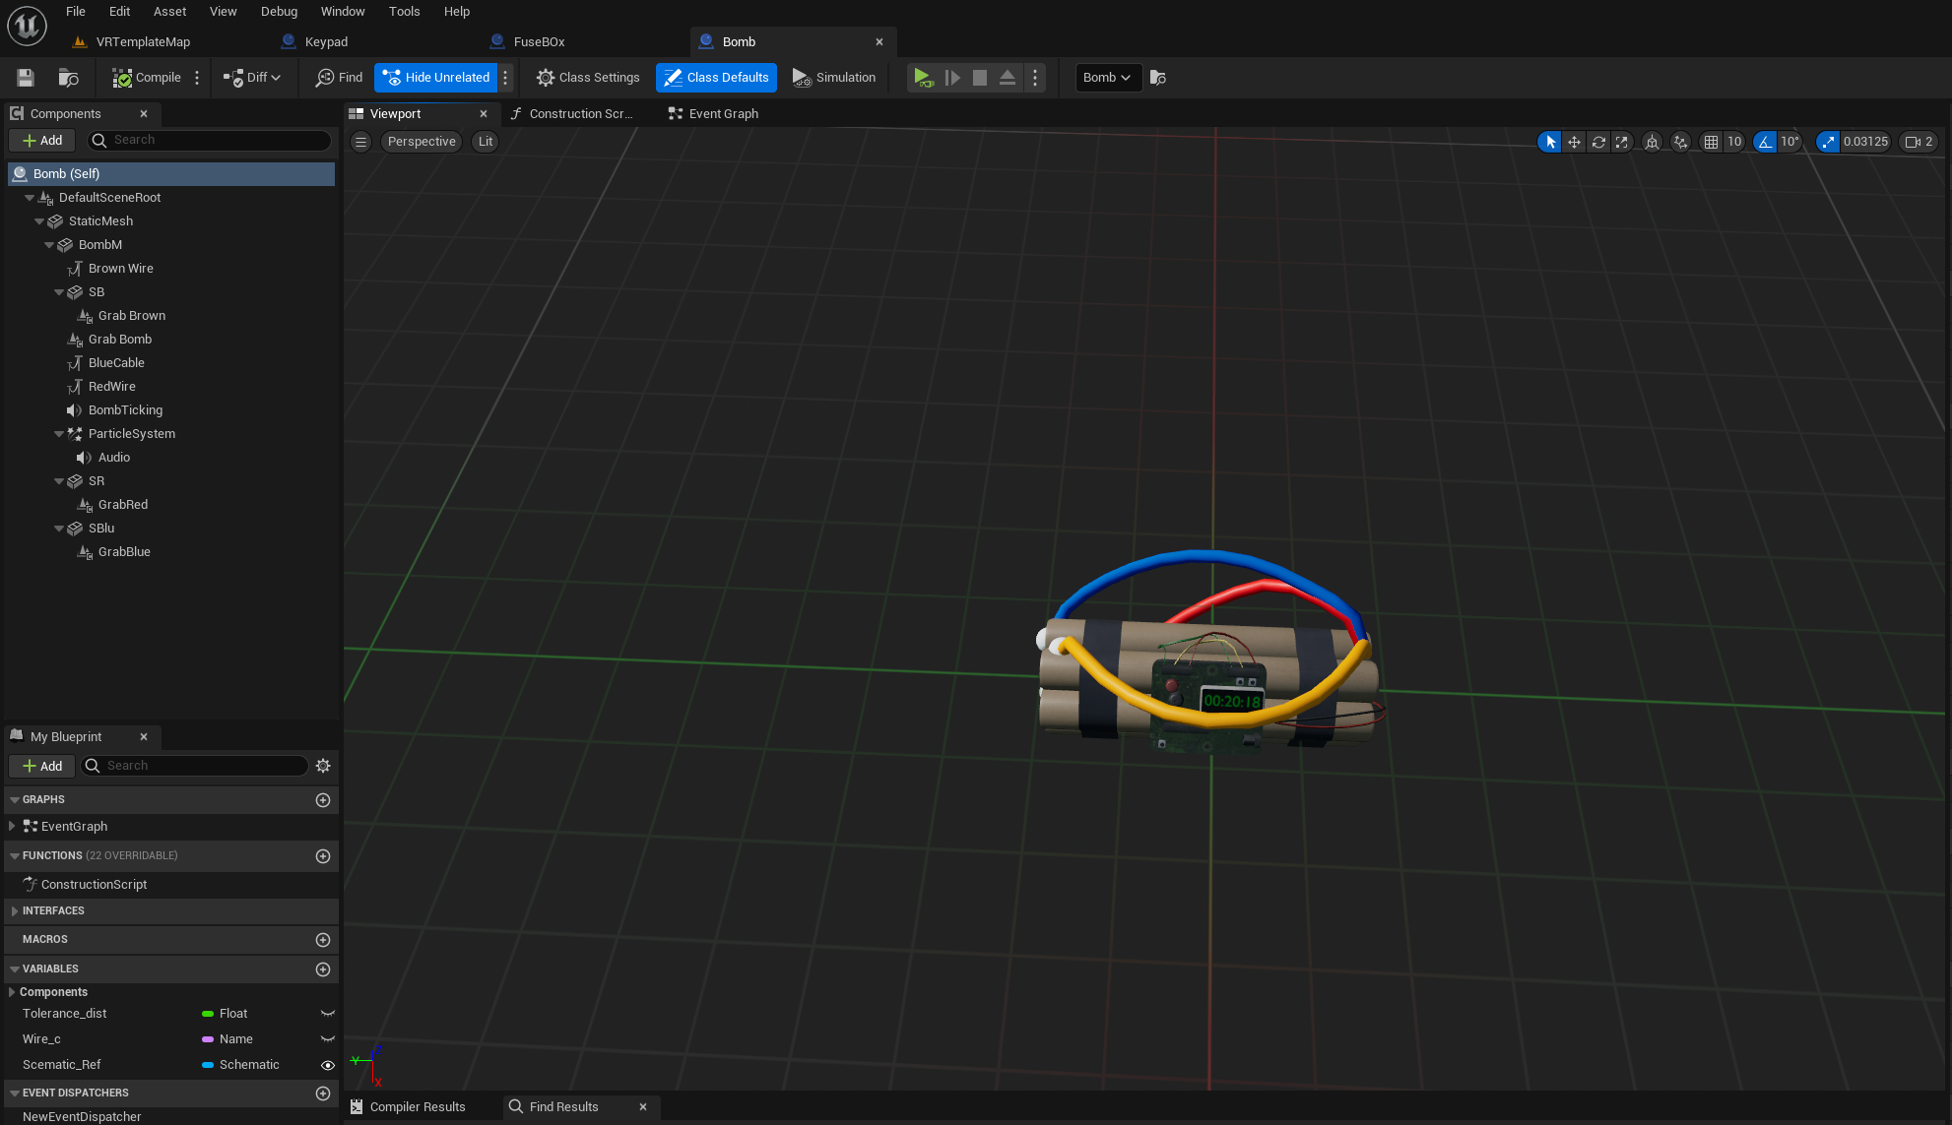Add a new function with the plus icon
Image resolution: width=1952 pixels, height=1125 pixels.
coord(322,856)
